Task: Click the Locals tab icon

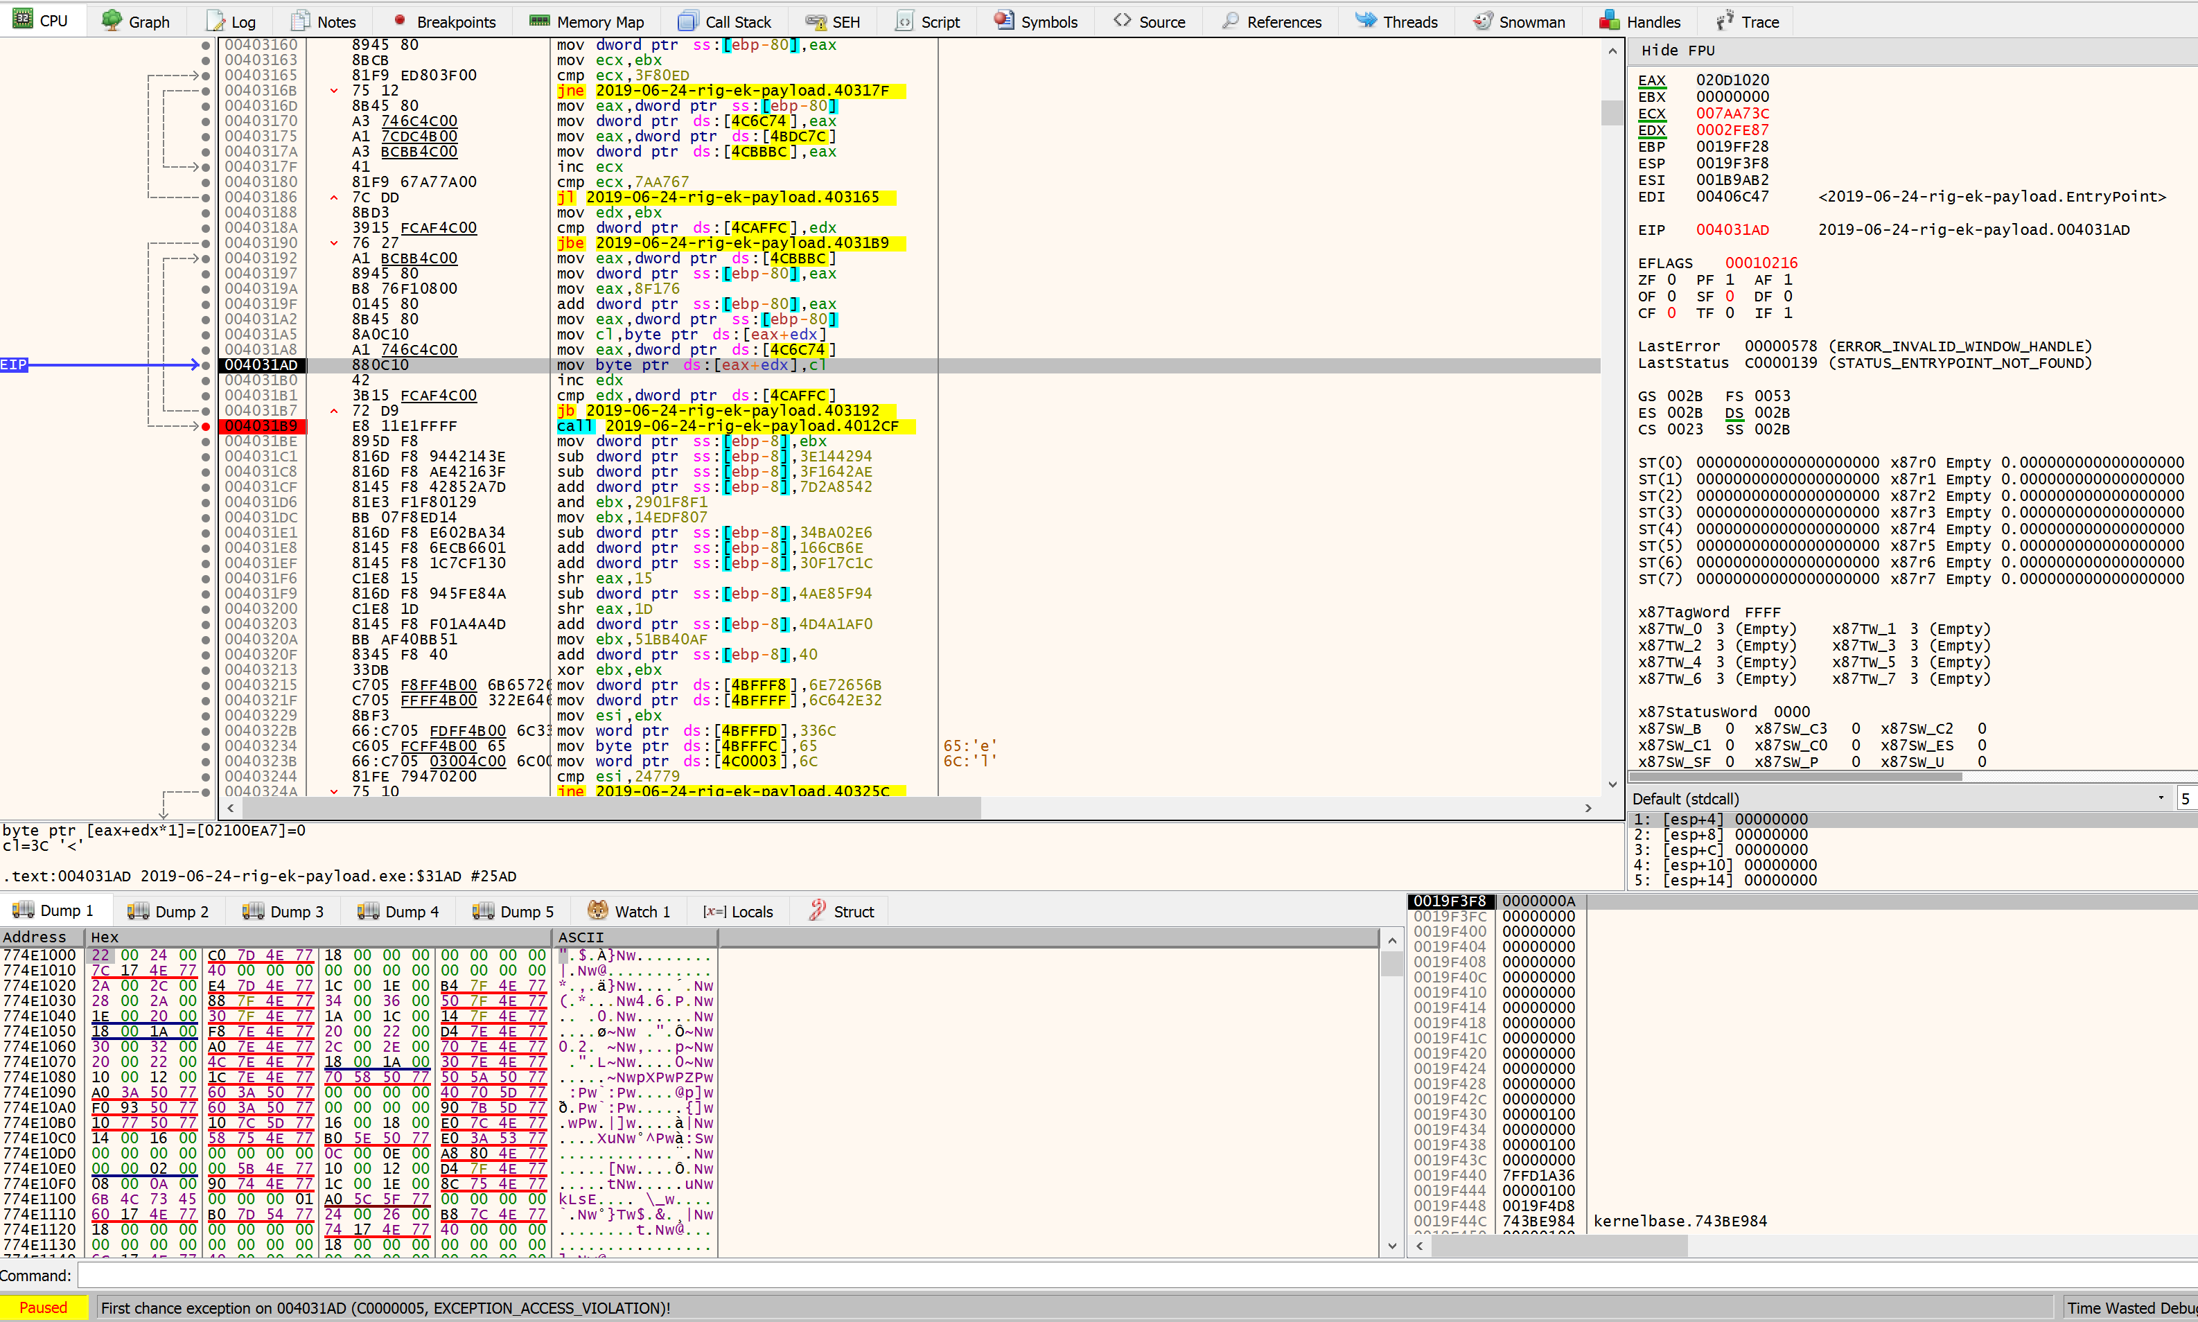Action: [714, 911]
